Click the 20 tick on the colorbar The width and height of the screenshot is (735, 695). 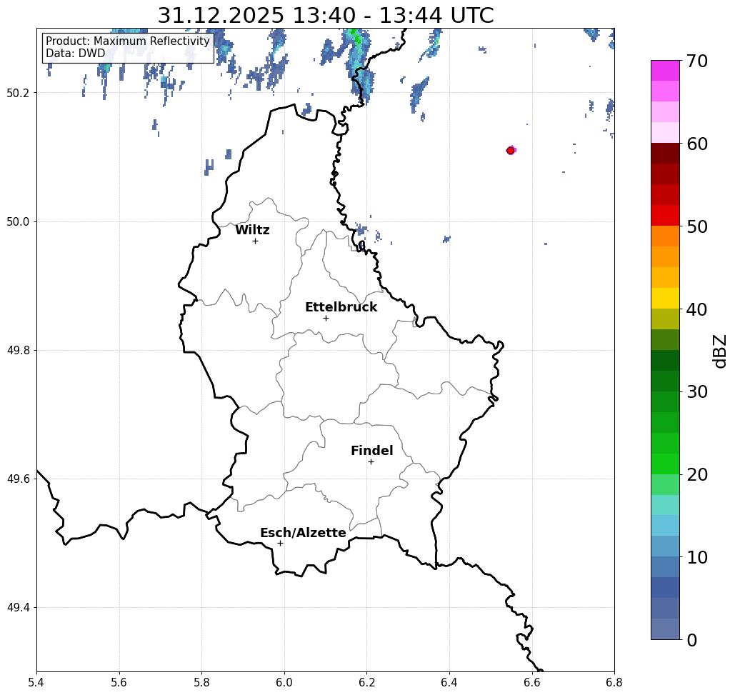click(x=696, y=475)
